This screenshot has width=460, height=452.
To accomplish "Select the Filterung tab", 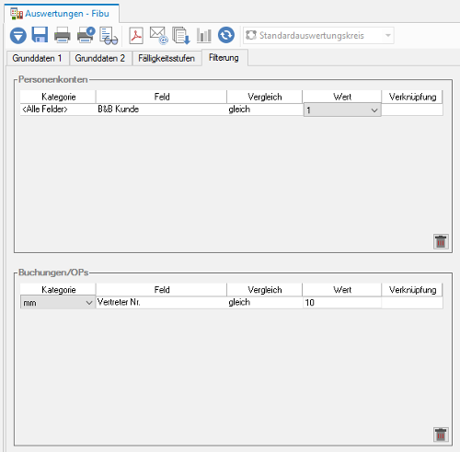I will click(224, 58).
